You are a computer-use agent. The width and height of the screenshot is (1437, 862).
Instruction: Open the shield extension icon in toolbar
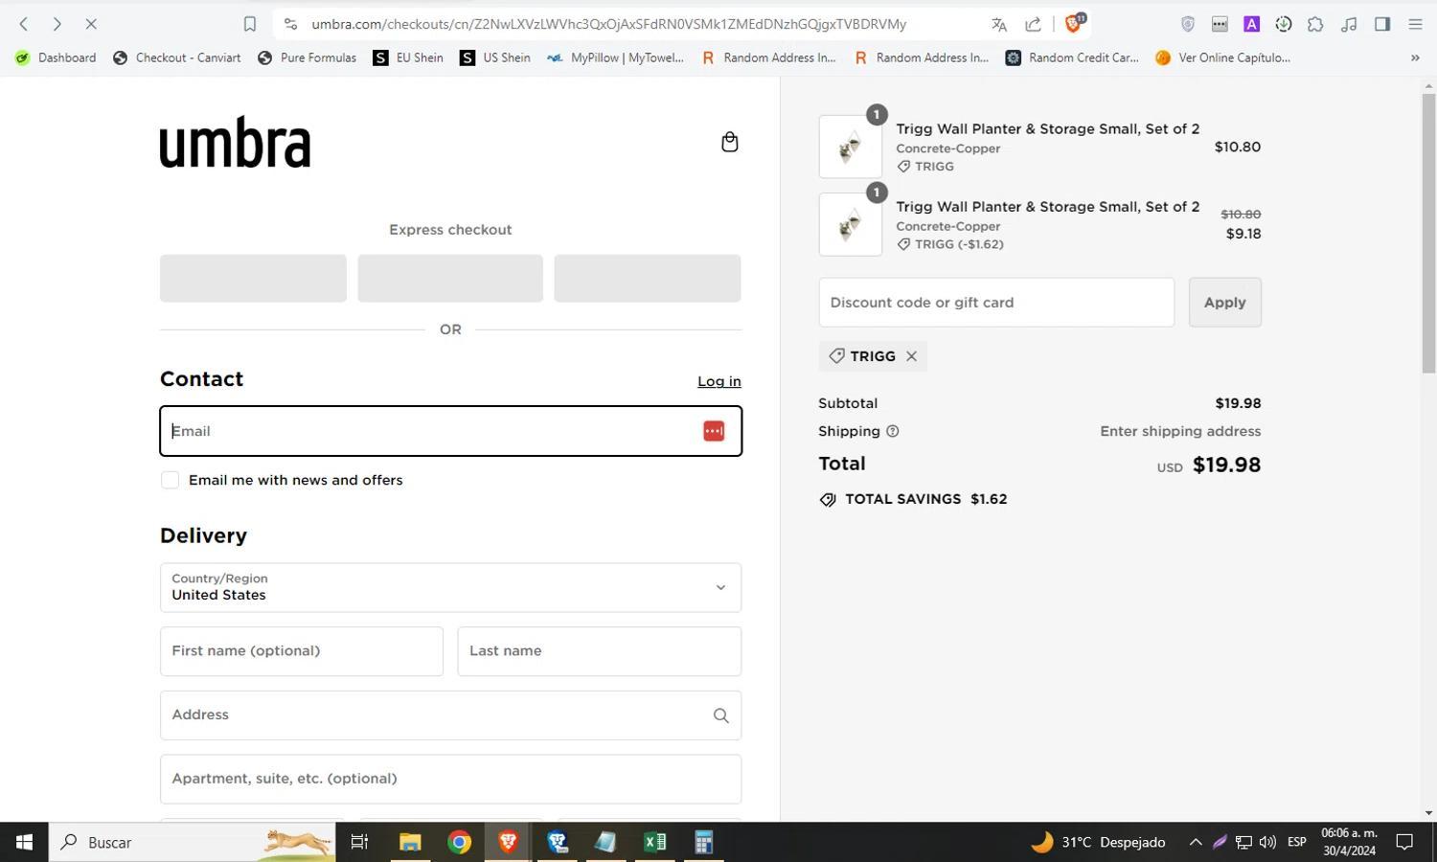pyautogui.click(x=1188, y=24)
